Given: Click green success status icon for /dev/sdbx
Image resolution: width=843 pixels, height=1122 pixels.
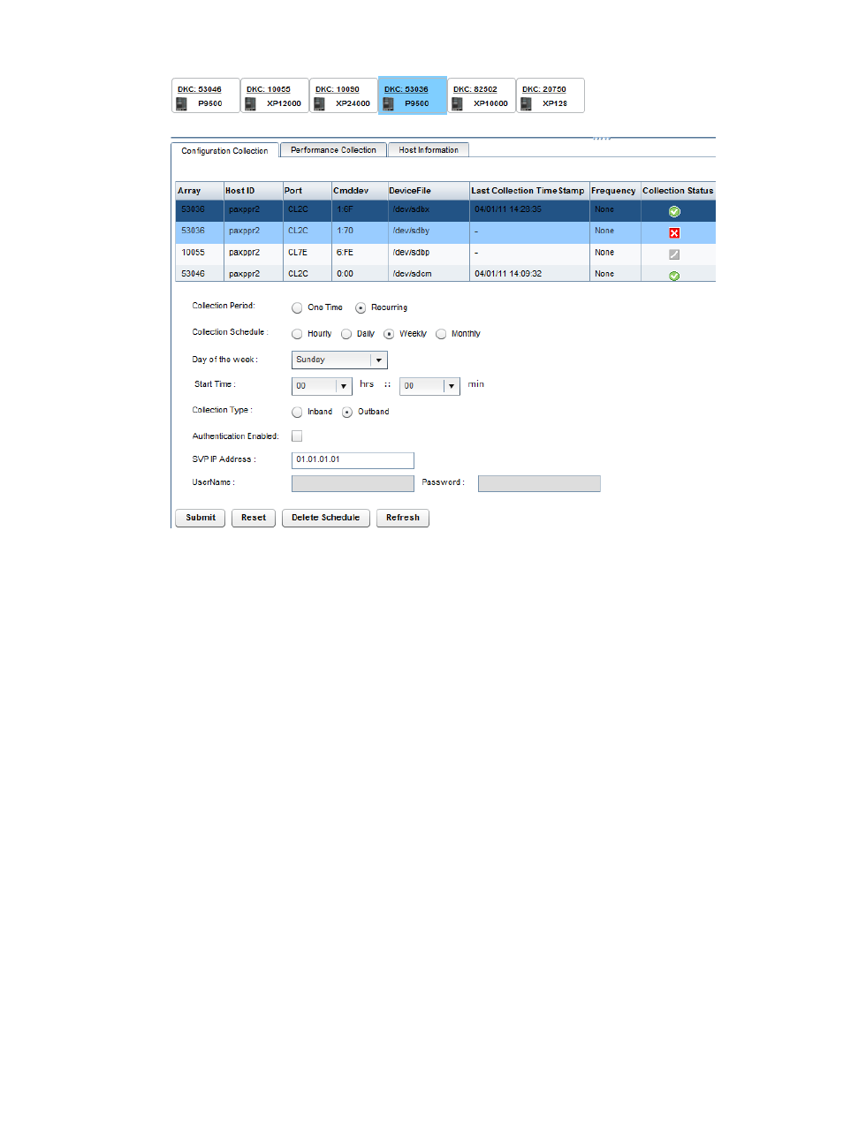Looking at the screenshot, I should [674, 211].
